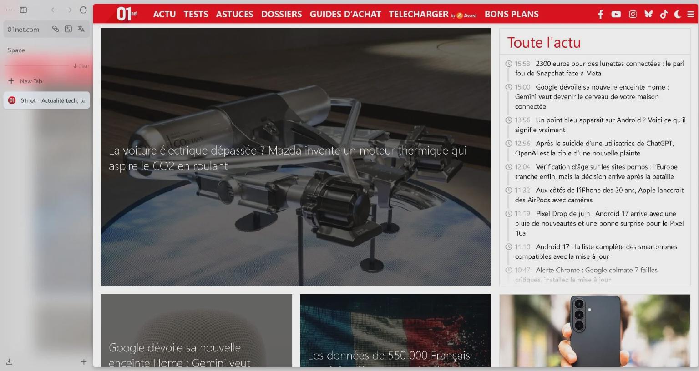Image resolution: width=699 pixels, height=371 pixels.
Task: Click the 12:04 timestamp in the news list
Action: [522, 167]
